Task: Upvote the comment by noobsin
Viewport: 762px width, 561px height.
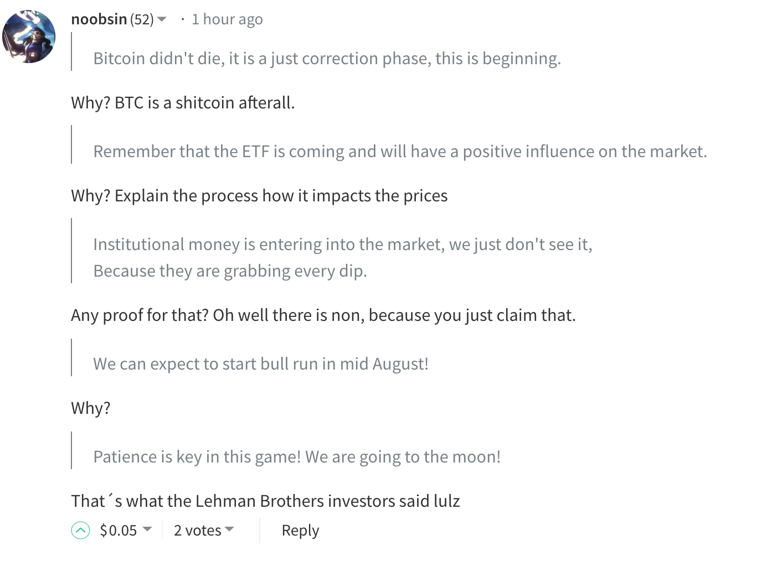Action: point(80,531)
